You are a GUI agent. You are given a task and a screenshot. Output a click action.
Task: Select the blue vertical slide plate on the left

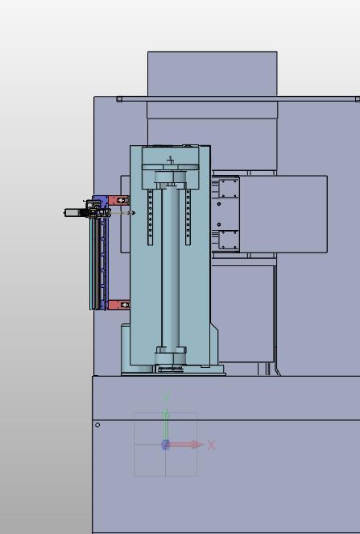(x=105, y=252)
